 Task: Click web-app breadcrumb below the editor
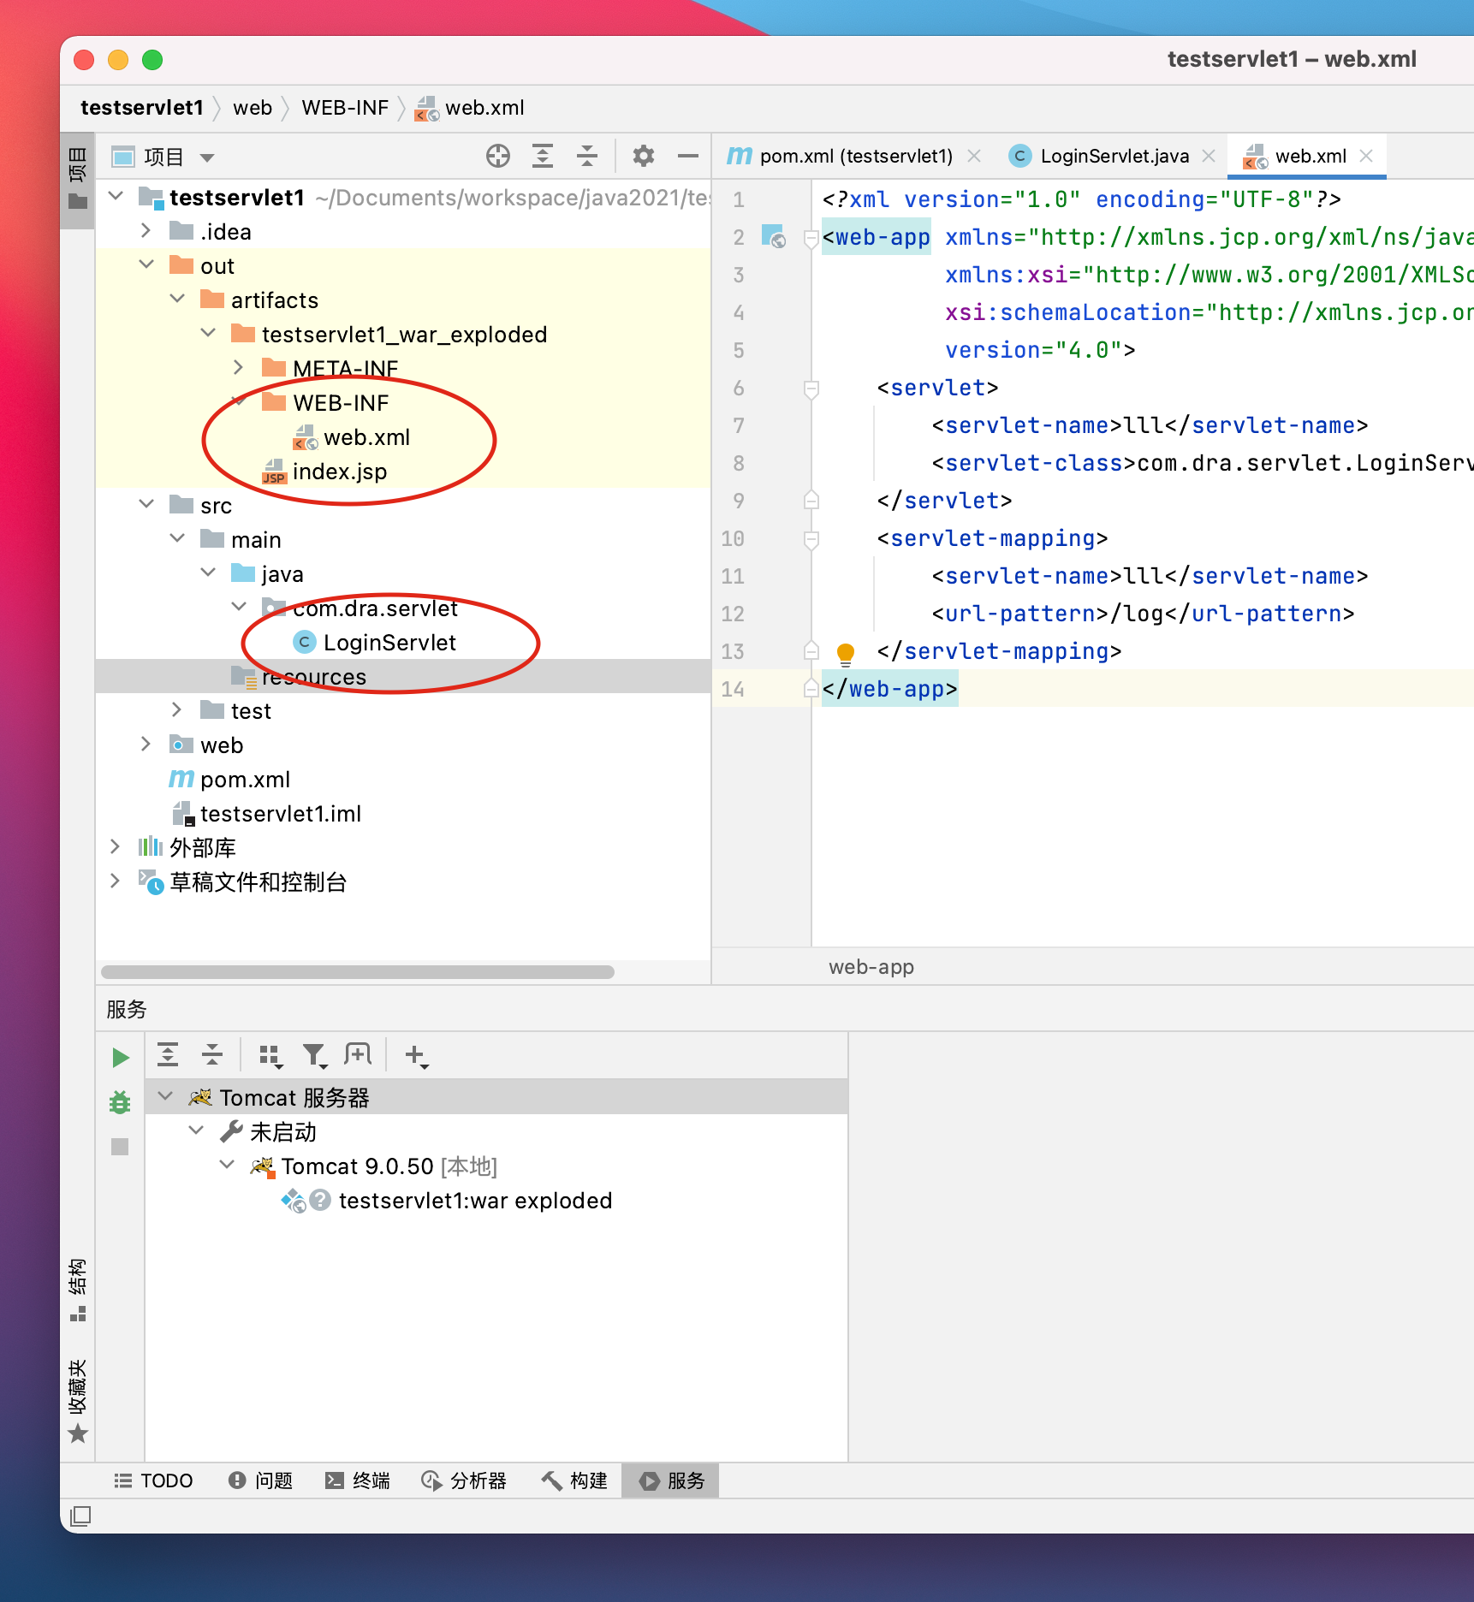[871, 967]
